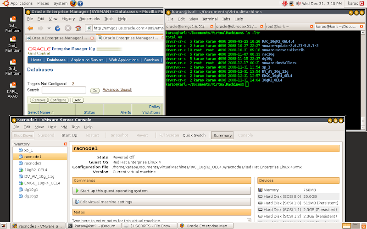Click the Firefox stop loading button
The image size is (367, 229).
(68, 28)
